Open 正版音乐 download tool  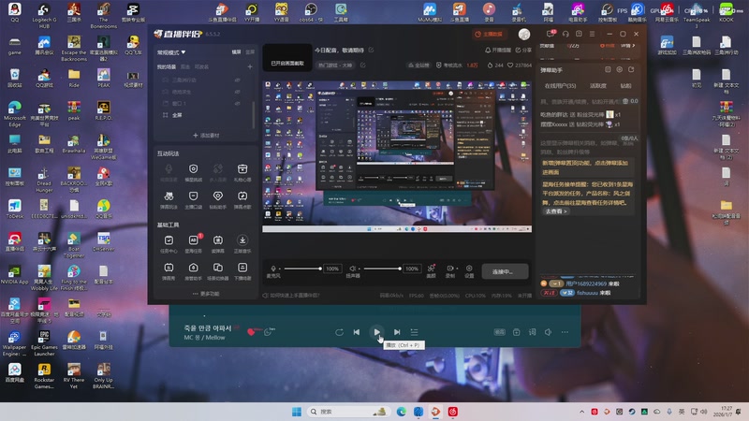click(242, 243)
